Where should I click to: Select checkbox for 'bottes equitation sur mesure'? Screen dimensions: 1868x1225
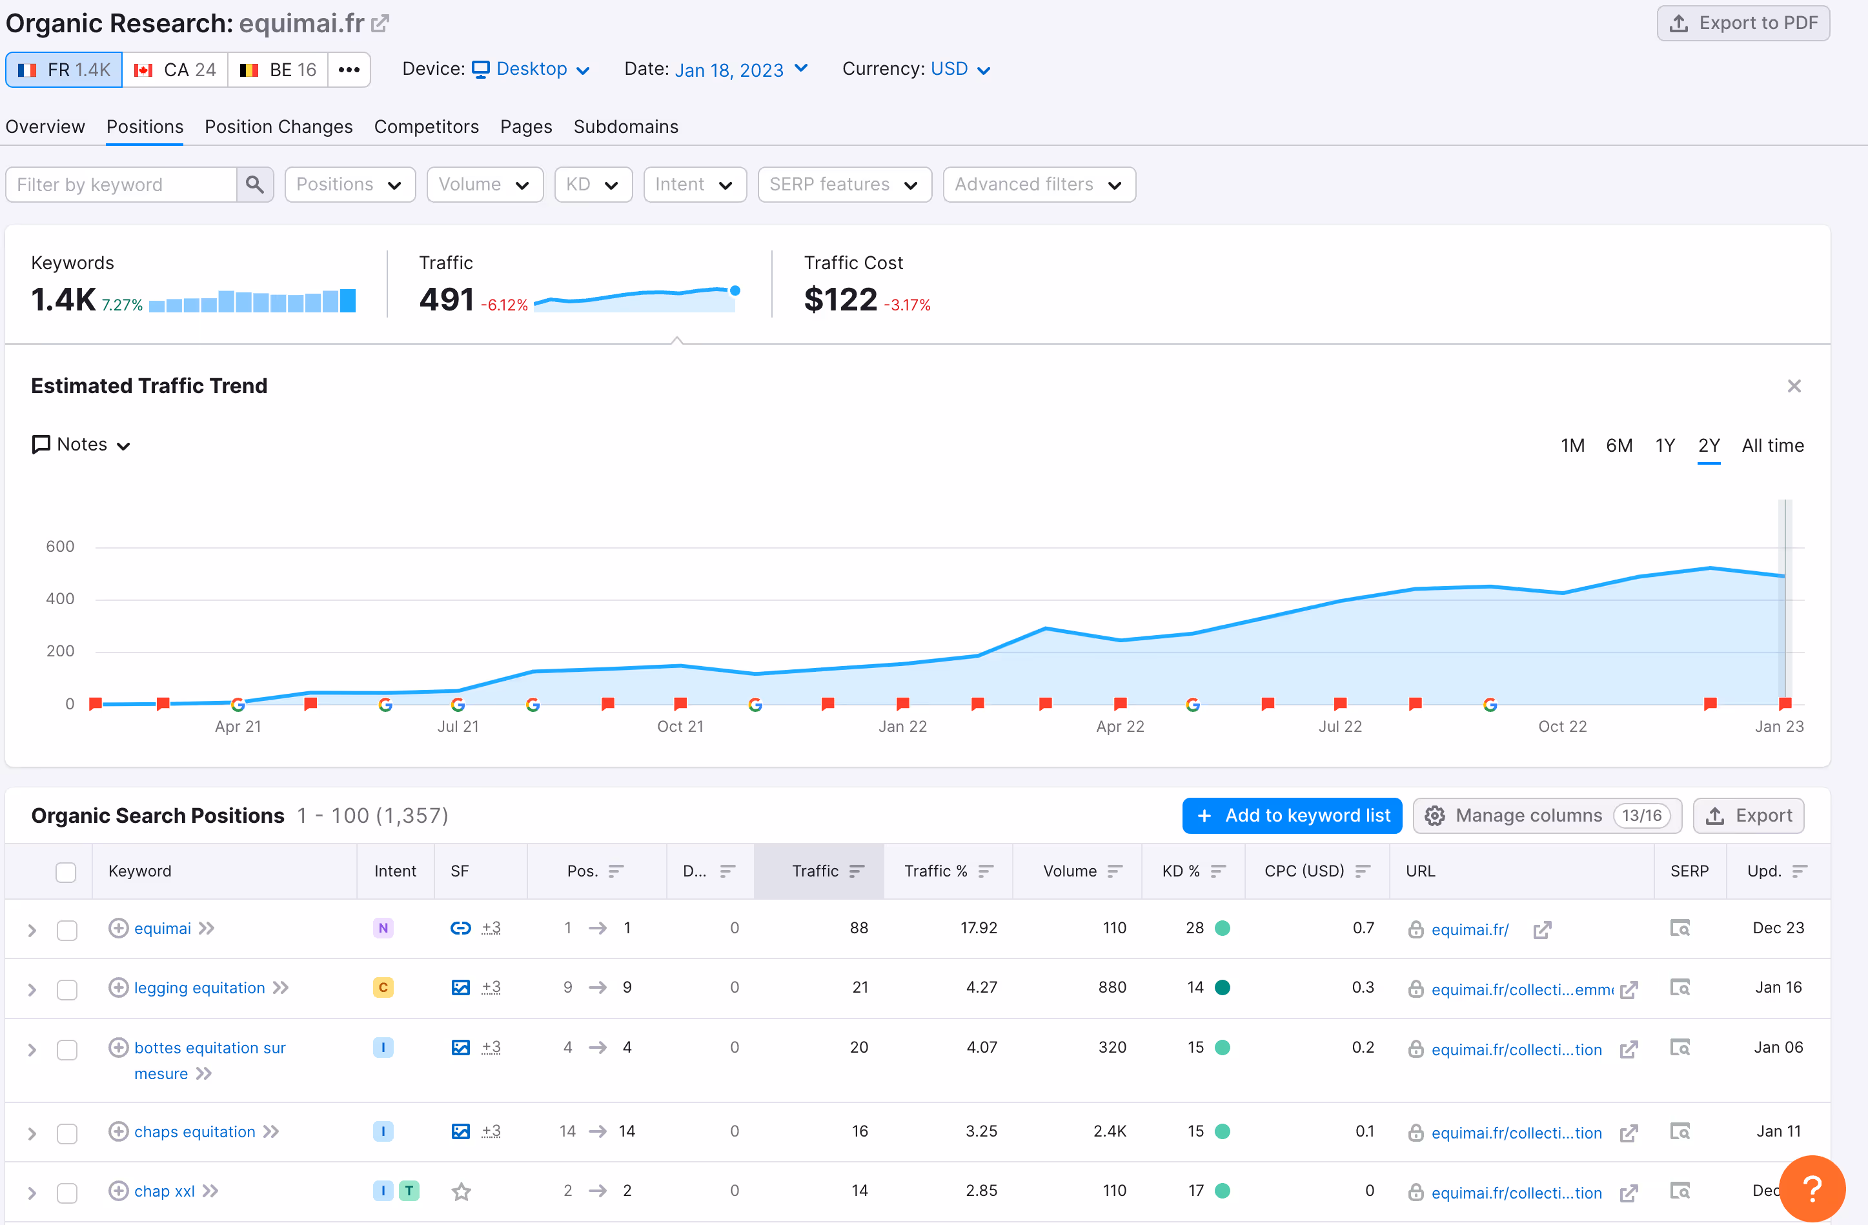point(68,1049)
